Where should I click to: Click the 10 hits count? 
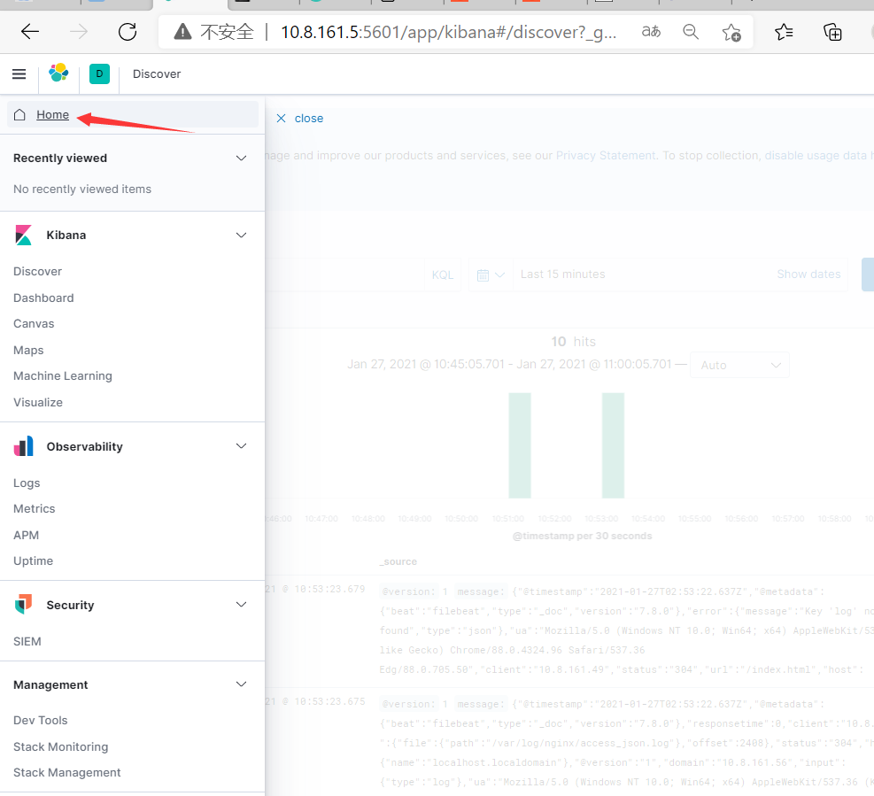(x=574, y=342)
